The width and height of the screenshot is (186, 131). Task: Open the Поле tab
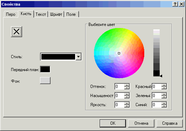click(71, 14)
